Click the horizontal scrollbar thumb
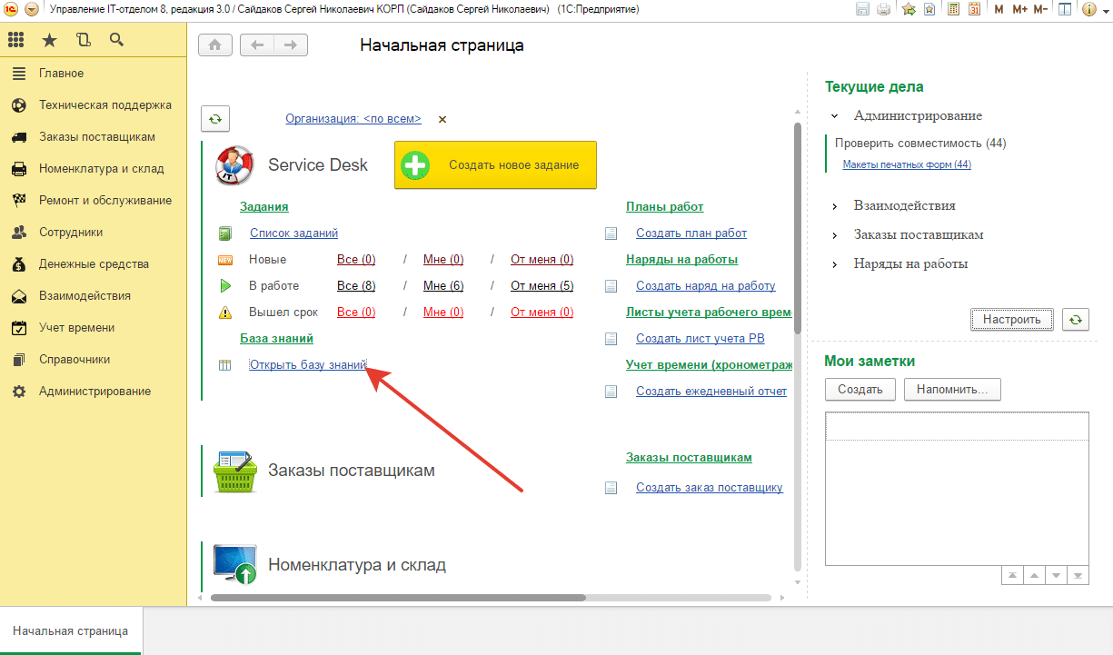 398,598
